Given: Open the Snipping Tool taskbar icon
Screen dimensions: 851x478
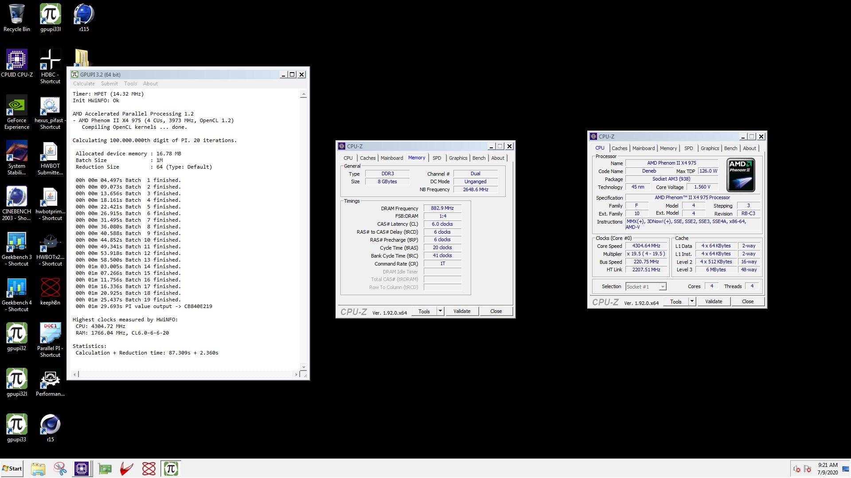Looking at the screenshot, I should 60,469.
